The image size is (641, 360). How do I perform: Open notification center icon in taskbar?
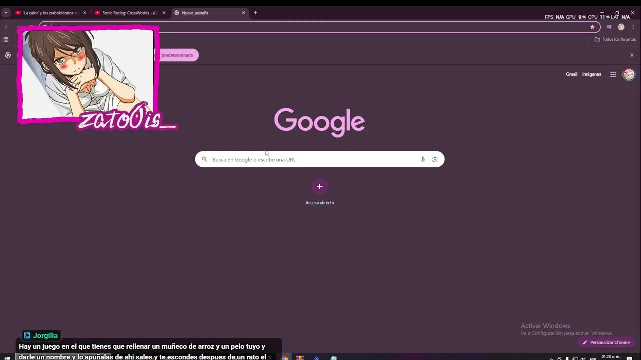coord(630,358)
